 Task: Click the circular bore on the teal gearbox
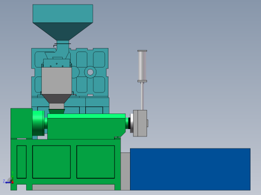coord(90,72)
